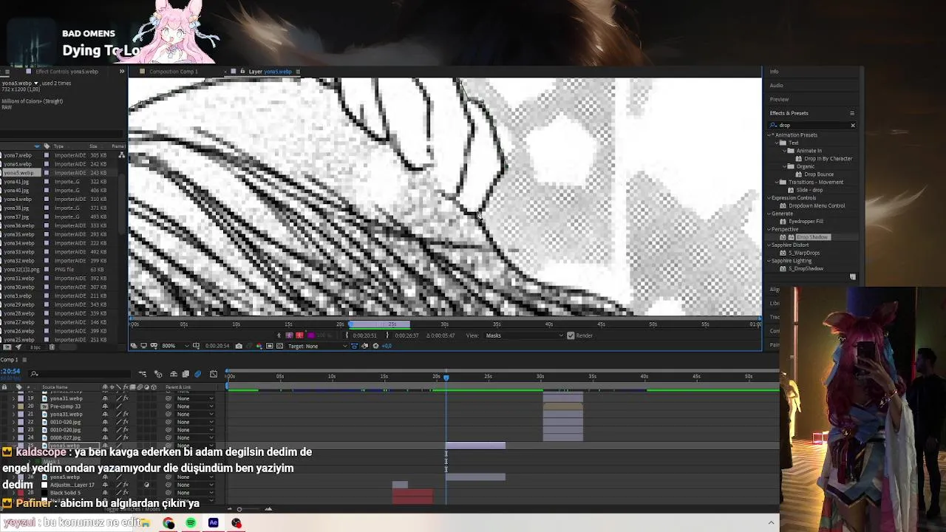Collapse the Text presets folder
Image resolution: width=946 pixels, height=532 pixels.
[777, 143]
